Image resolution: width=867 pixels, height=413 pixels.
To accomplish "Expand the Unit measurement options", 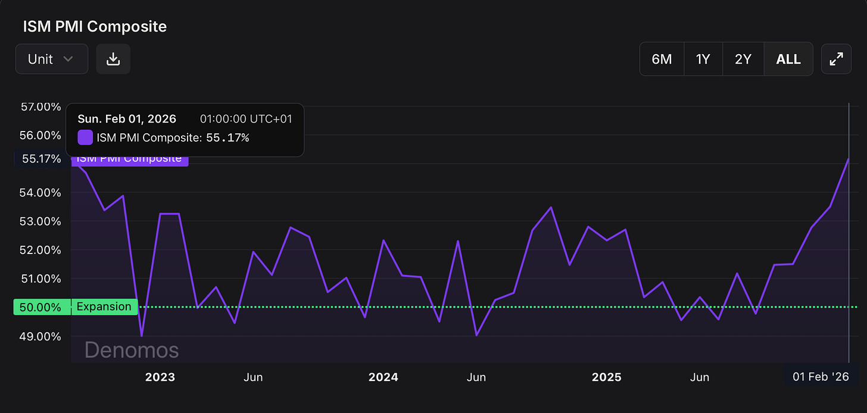I will pos(51,59).
